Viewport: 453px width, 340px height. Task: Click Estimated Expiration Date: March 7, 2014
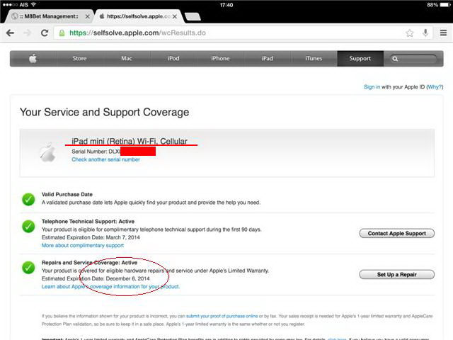coord(91,237)
